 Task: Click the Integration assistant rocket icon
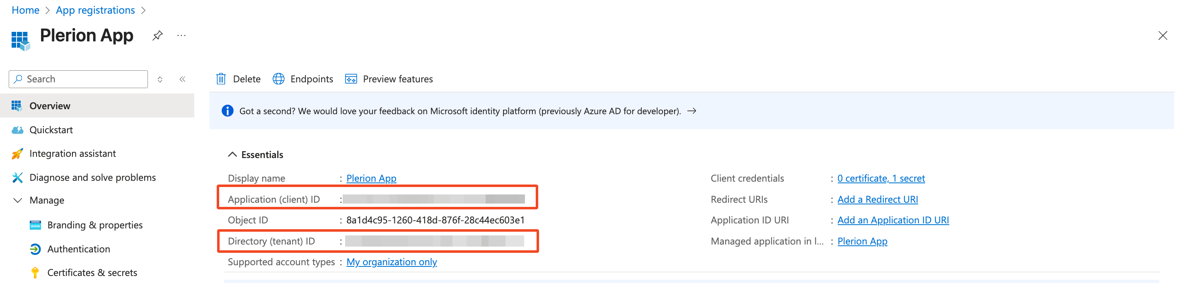click(x=17, y=153)
